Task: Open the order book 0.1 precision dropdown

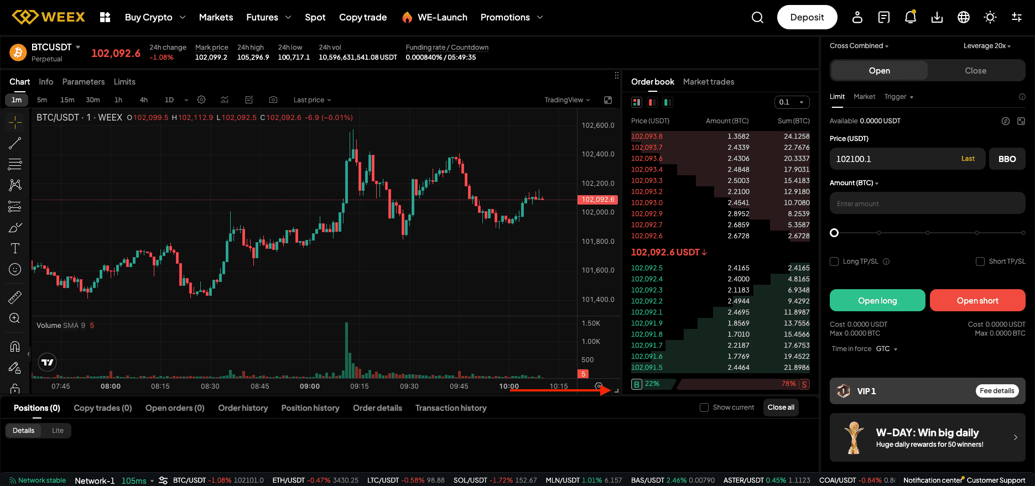Action: coord(792,102)
